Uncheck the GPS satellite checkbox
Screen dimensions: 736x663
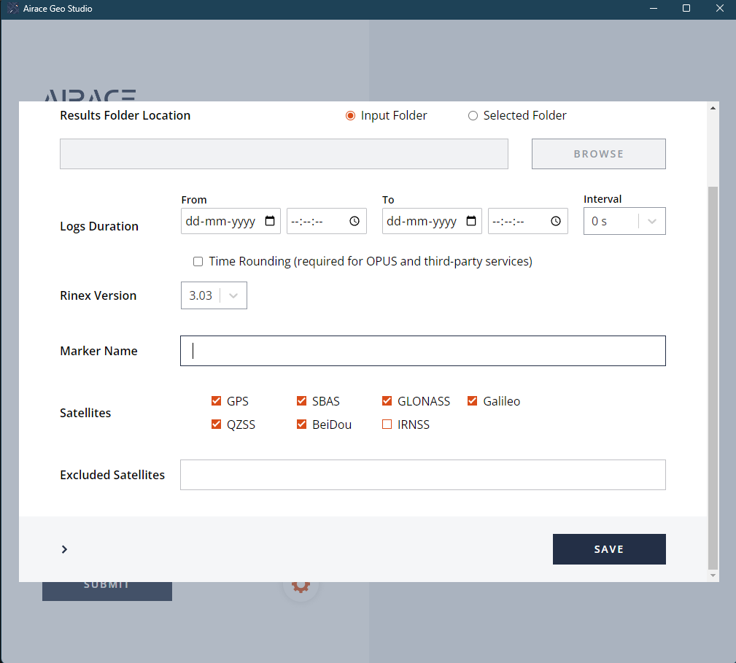click(216, 401)
